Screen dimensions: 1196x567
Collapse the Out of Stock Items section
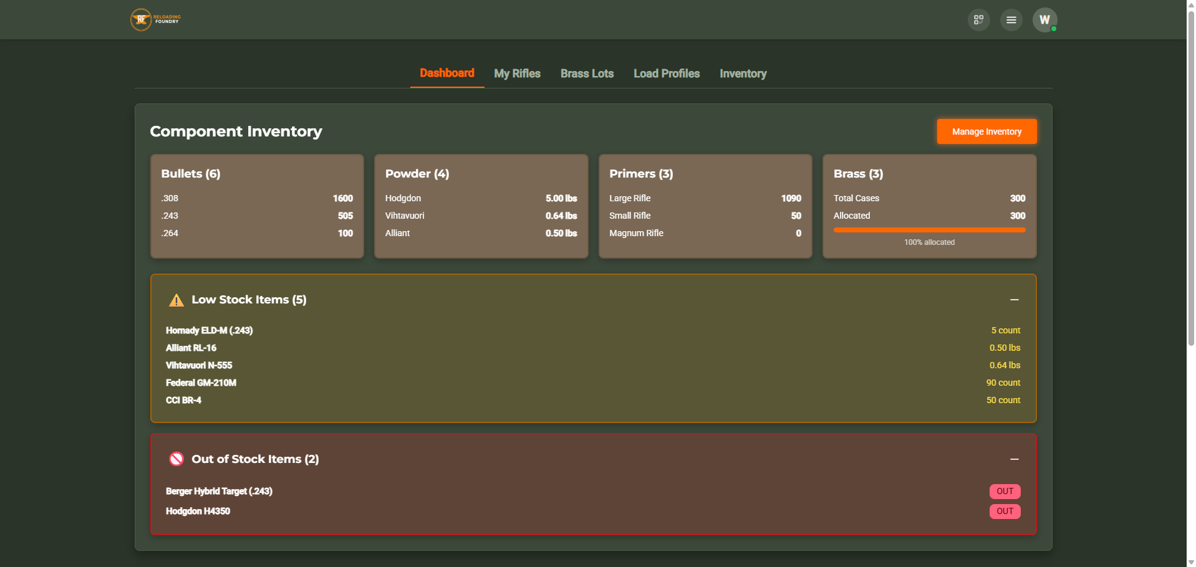[1014, 459]
